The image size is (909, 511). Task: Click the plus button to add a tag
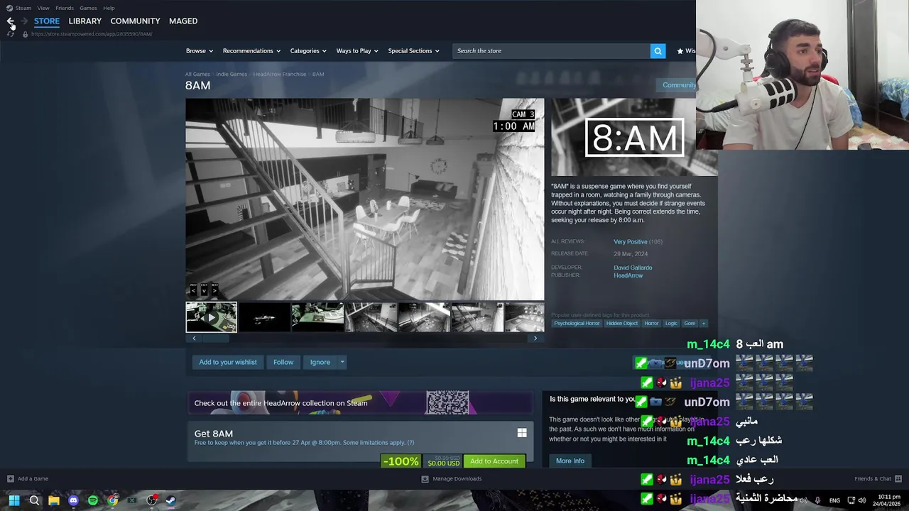pos(704,324)
